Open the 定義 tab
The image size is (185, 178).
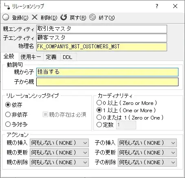coord(52,57)
